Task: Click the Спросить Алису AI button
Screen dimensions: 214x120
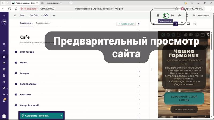Action: pyautogui.click(x=192, y=9)
